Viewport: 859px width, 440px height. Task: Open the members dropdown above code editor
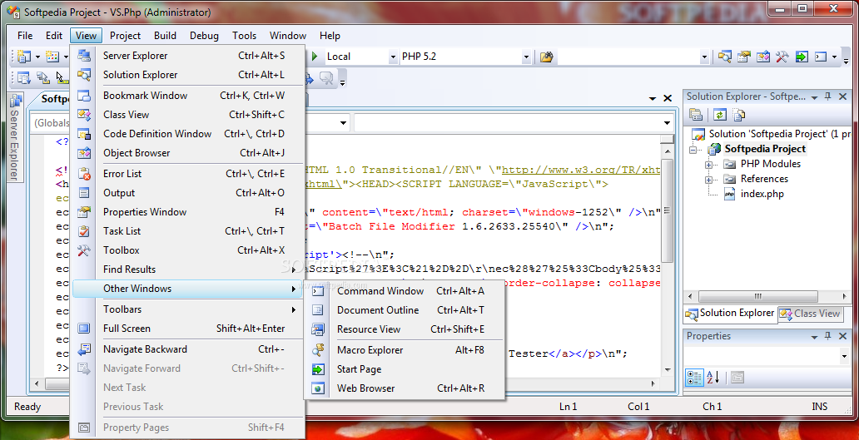[x=668, y=123]
